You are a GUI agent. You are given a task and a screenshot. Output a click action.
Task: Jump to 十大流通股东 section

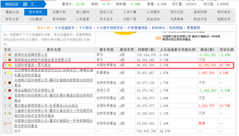tap(65, 28)
